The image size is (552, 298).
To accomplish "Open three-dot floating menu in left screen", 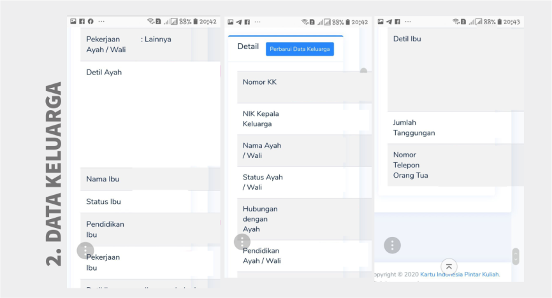I will [85, 250].
